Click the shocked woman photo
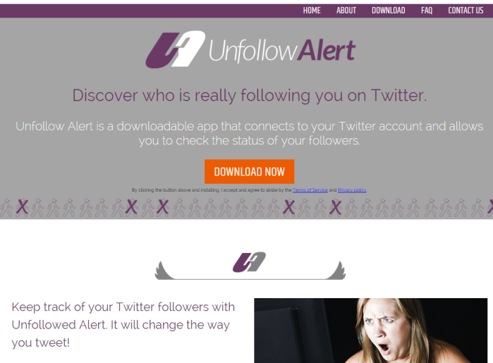Viewport: 493px width, 363px height. pos(371,331)
